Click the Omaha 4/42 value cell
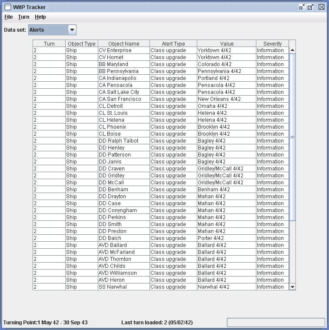Image resolution: width=329 pixels, height=330 pixels. pos(226,106)
